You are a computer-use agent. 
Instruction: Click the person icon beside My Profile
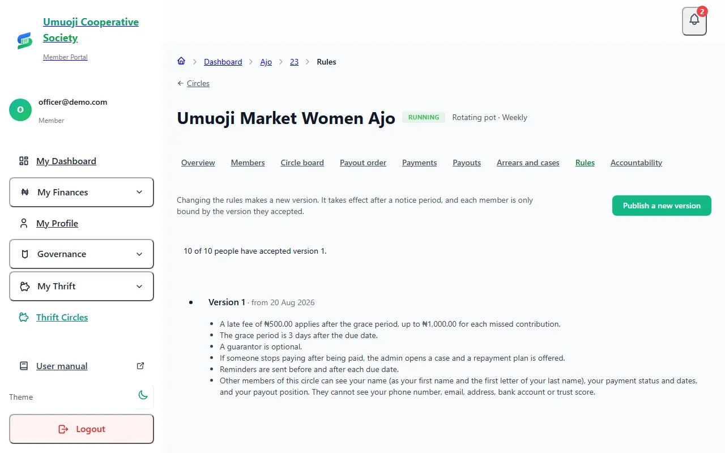click(24, 223)
